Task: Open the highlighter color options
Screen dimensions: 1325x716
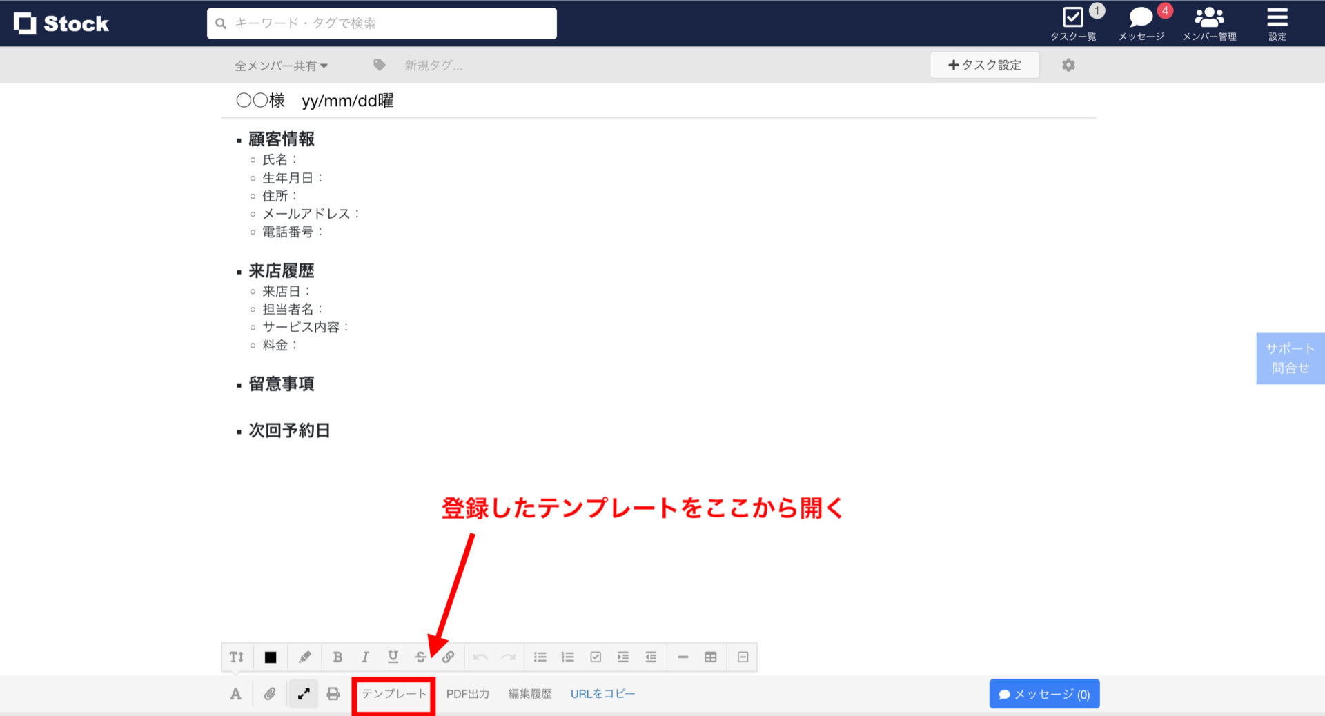Action: pos(305,657)
